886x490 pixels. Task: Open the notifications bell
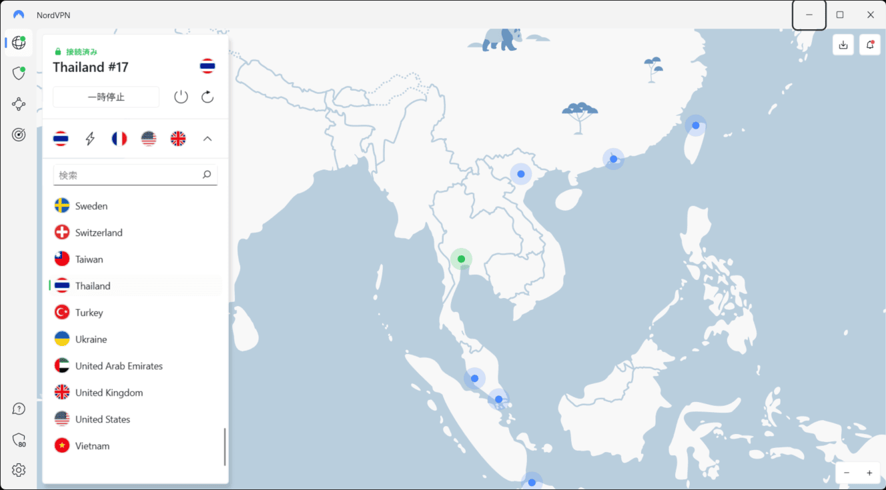[x=870, y=45]
